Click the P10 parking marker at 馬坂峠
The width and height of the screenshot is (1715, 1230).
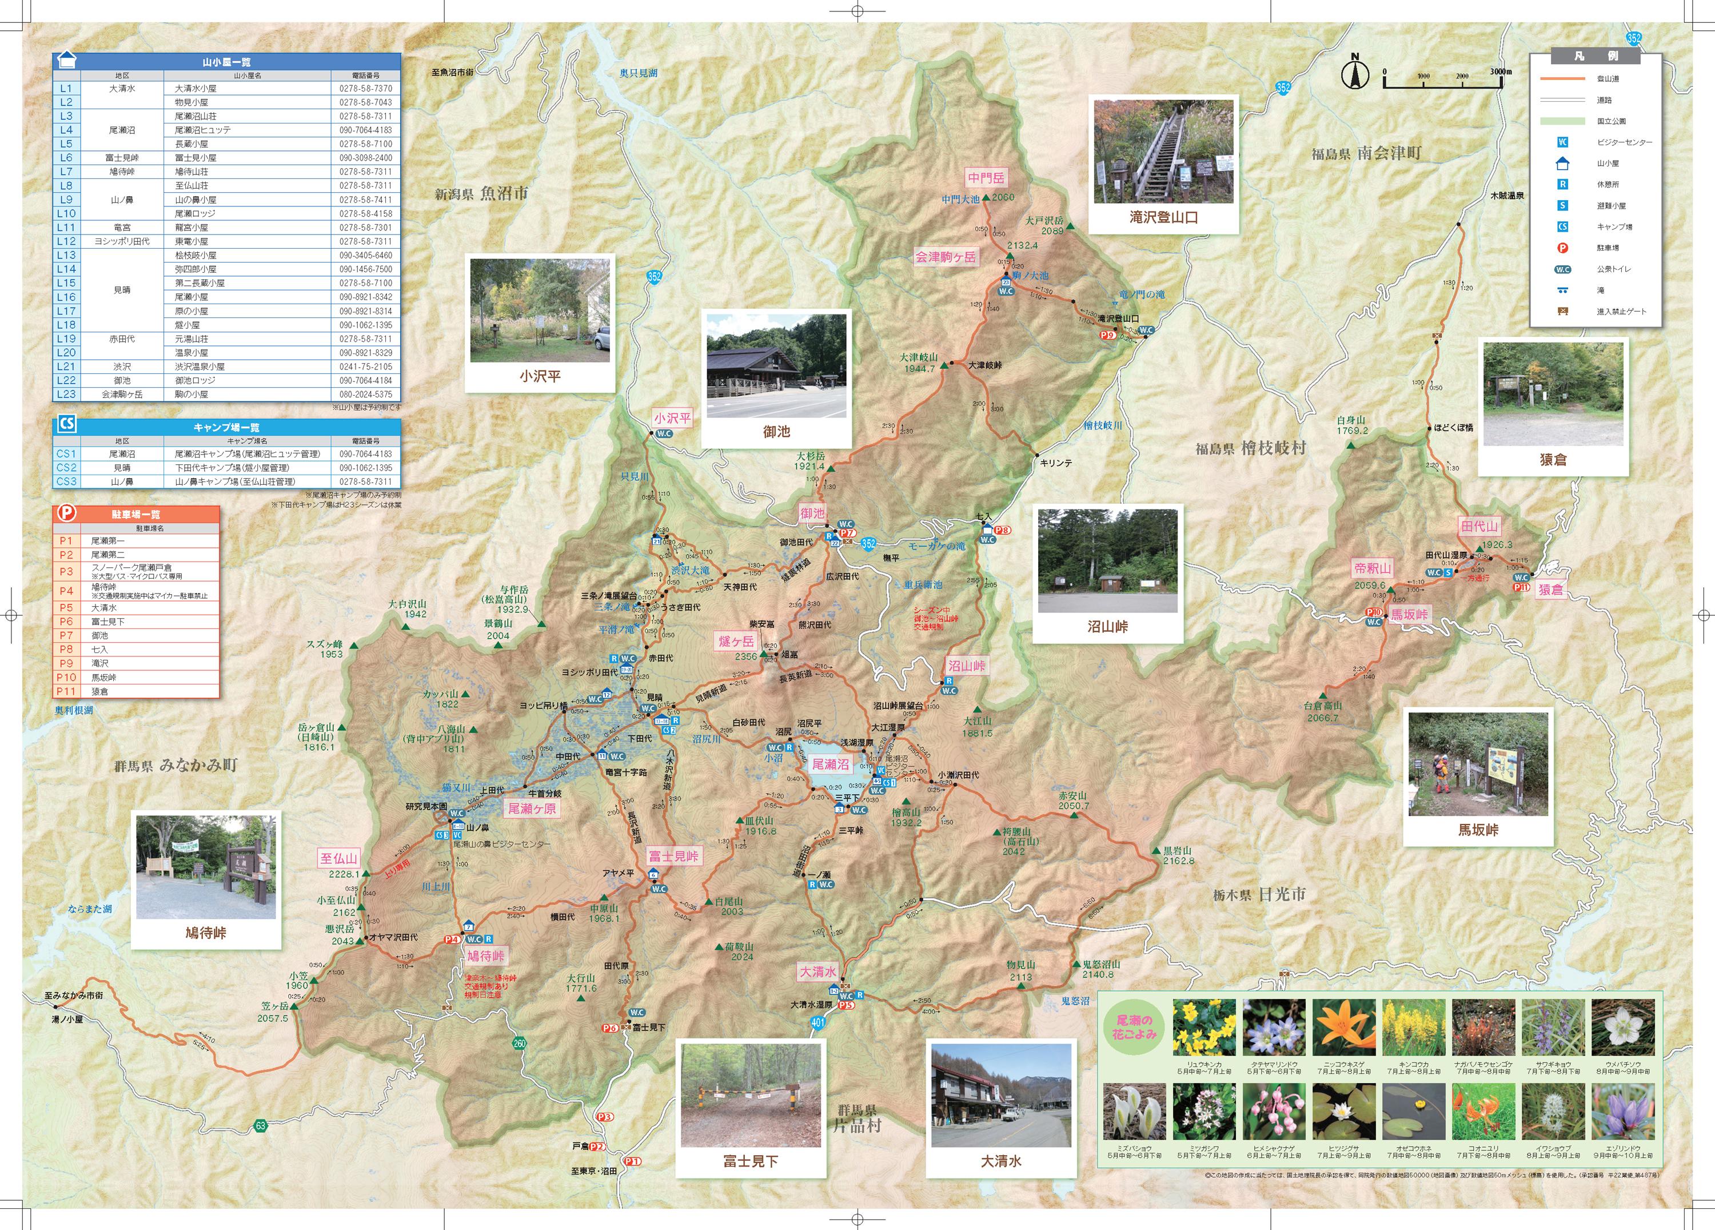point(1374,612)
